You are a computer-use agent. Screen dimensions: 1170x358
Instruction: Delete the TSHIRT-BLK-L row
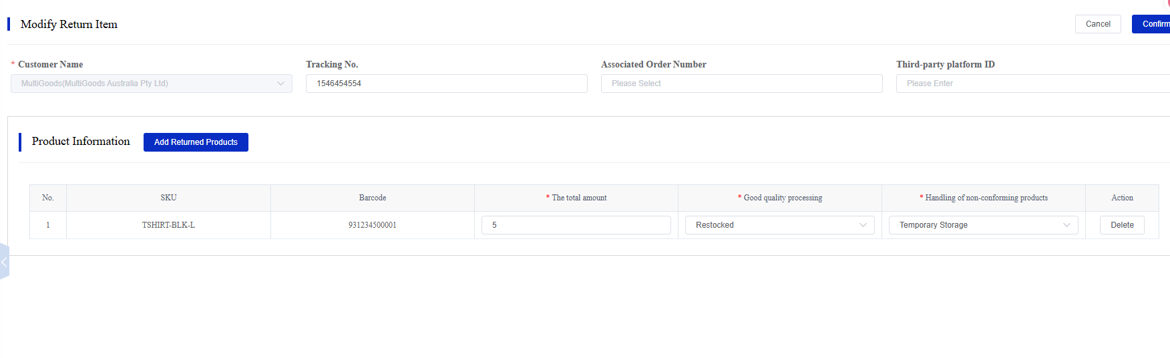click(x=1122, y=225)
